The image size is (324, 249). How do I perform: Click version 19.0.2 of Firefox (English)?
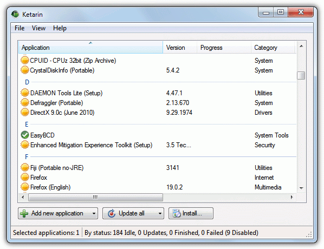click(174, 187)
